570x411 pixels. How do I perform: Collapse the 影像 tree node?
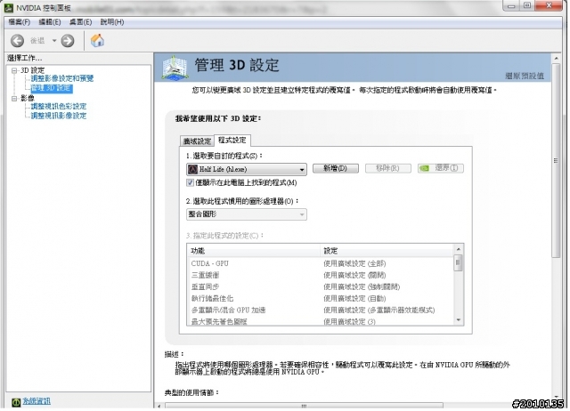pyautogui.click(x=14, y=99)
